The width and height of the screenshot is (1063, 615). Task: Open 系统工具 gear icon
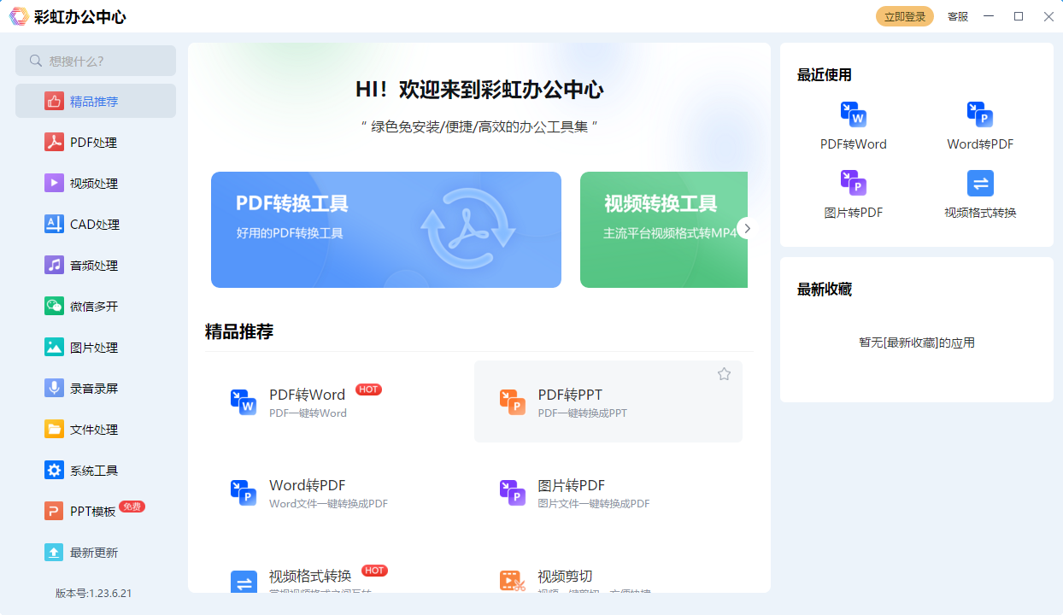(55, 470)
